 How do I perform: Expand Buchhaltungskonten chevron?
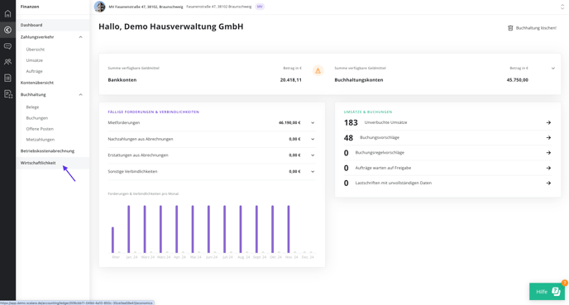coord(552,68)
